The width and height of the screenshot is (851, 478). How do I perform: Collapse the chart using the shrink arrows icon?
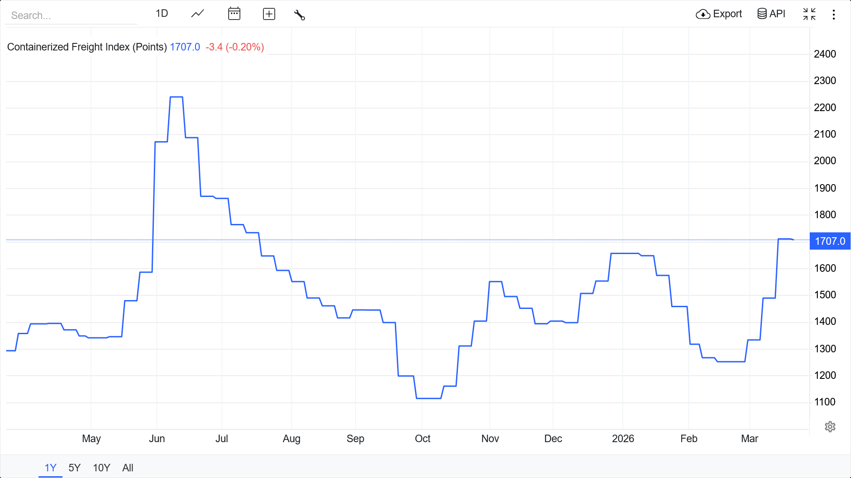(809, 14)
